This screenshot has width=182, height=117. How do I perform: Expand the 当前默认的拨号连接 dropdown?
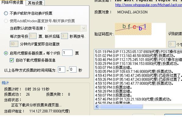(84, 28)
